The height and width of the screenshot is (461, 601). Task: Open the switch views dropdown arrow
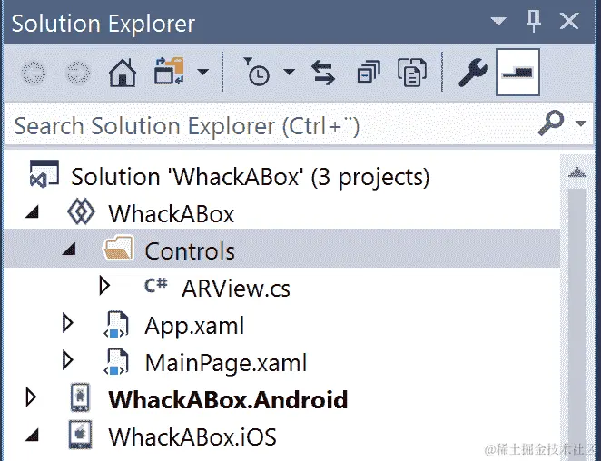click(202, 72)
